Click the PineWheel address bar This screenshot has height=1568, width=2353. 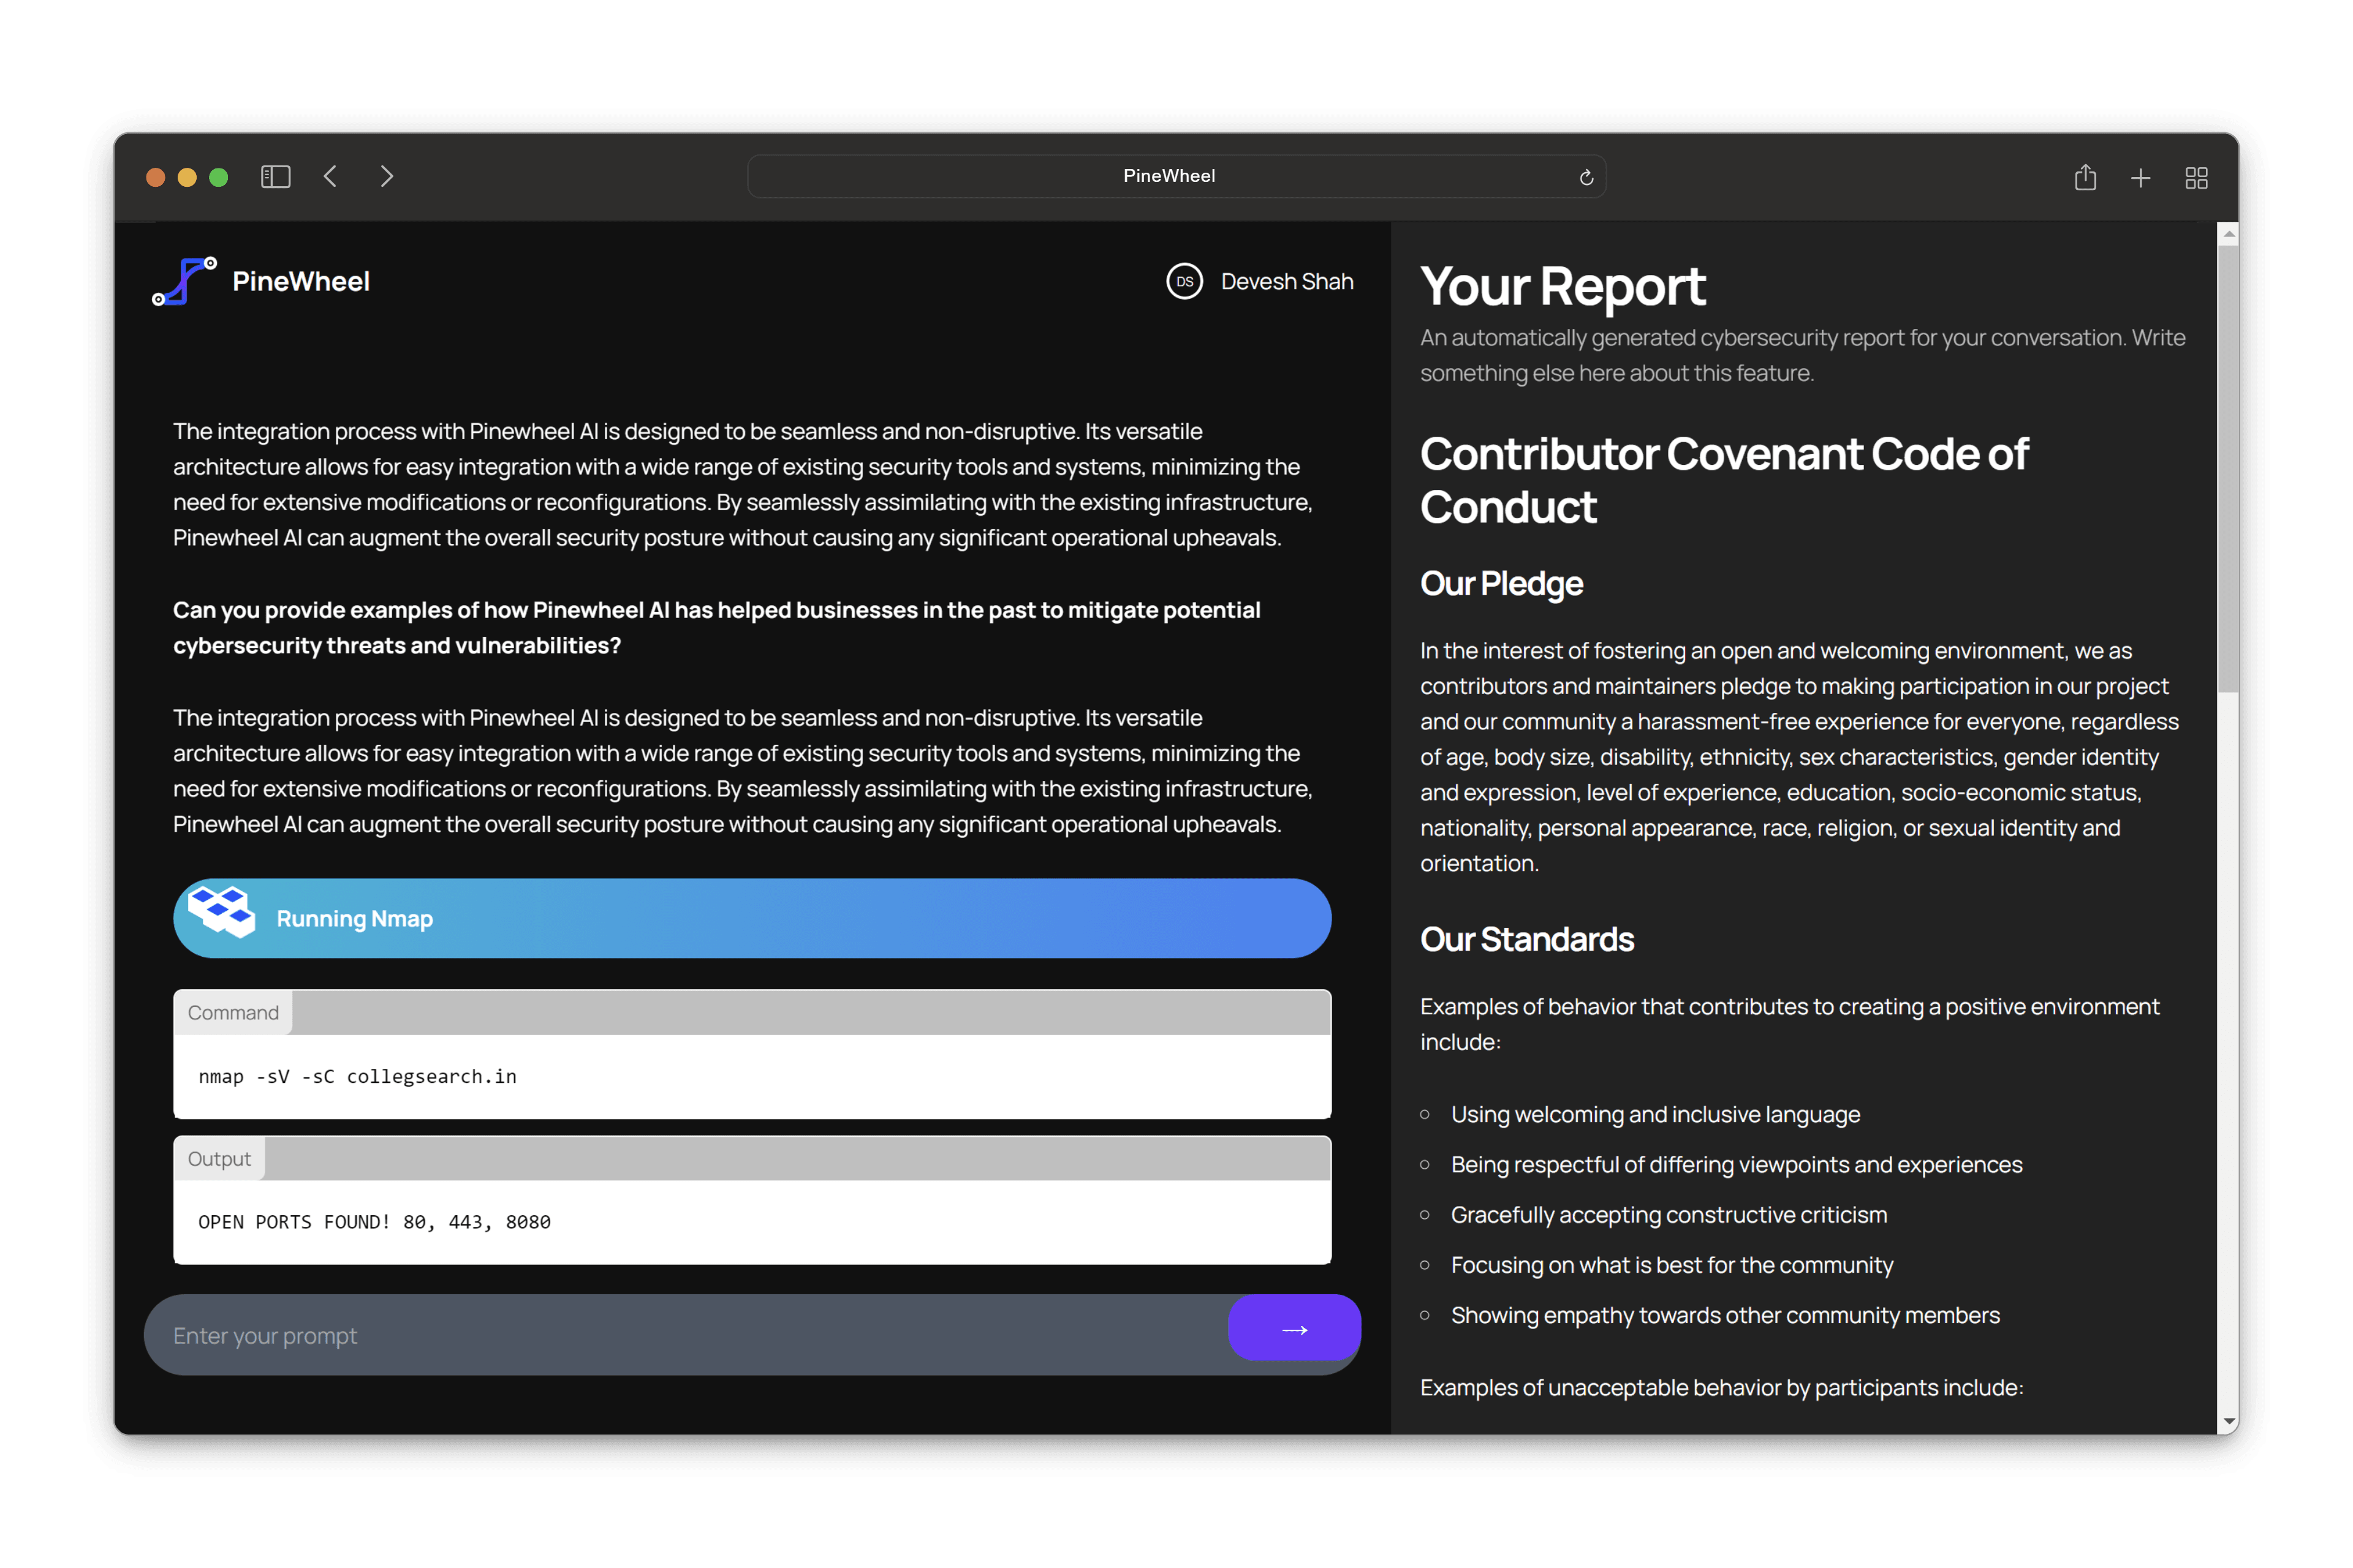[1175, 176]
